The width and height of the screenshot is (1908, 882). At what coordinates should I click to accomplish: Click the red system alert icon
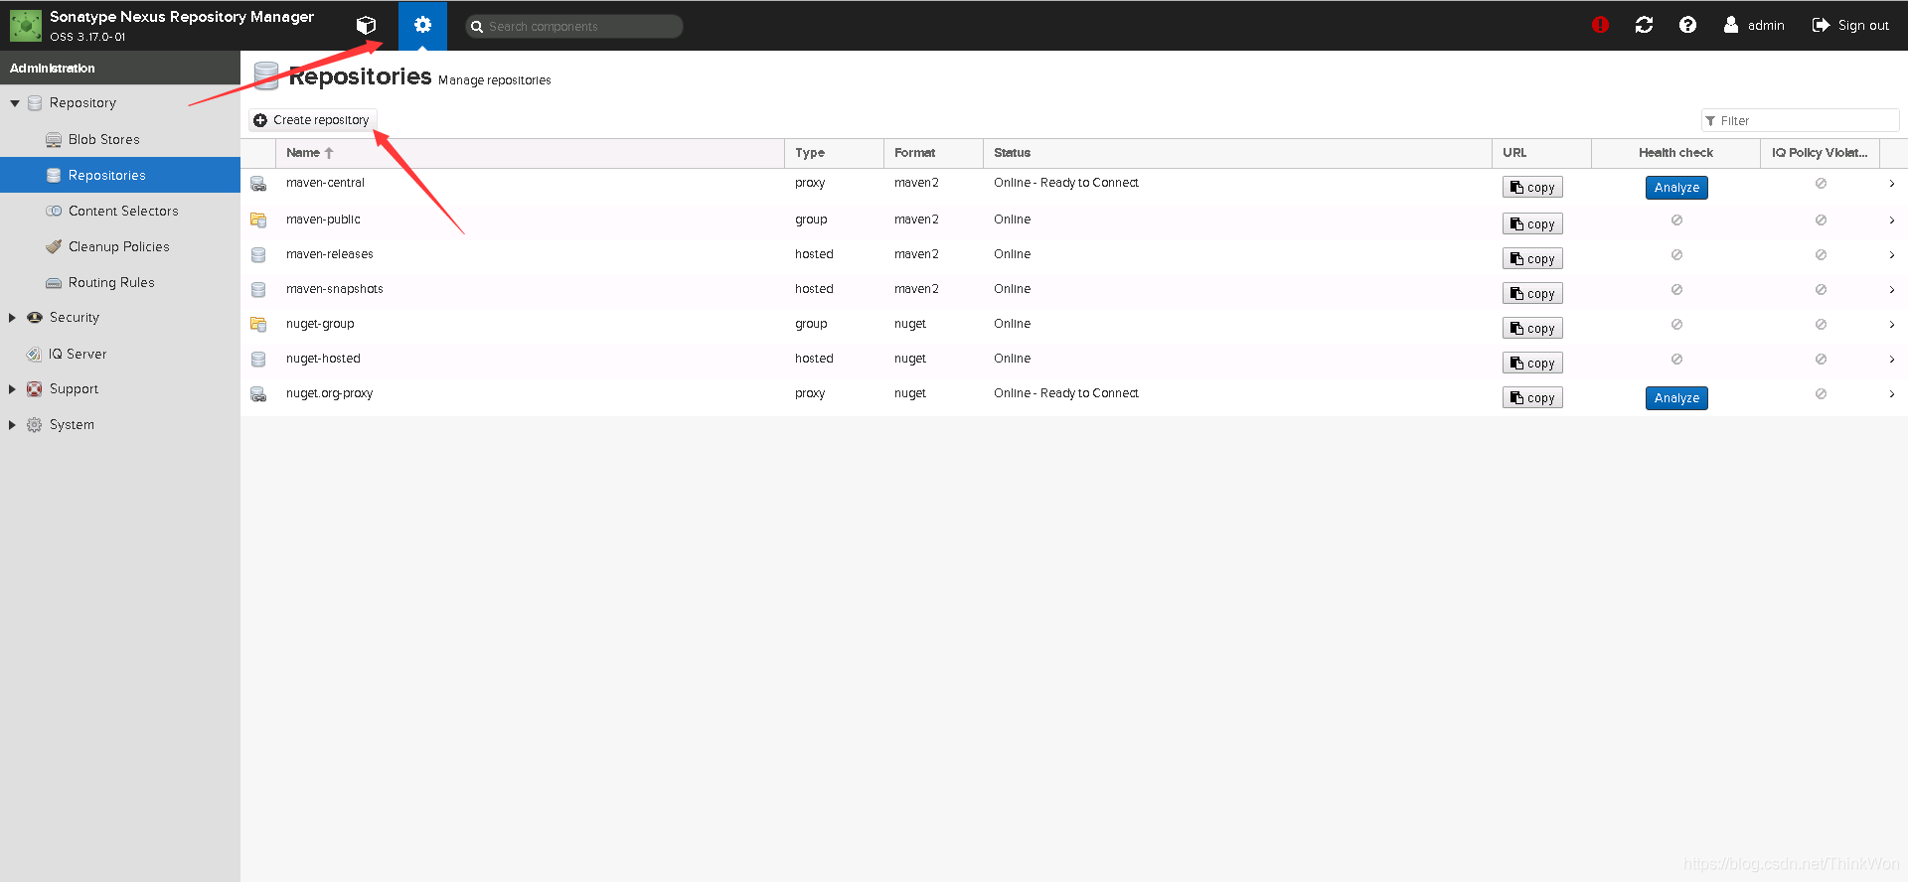pyautogui.click(x=1600, y=25)
